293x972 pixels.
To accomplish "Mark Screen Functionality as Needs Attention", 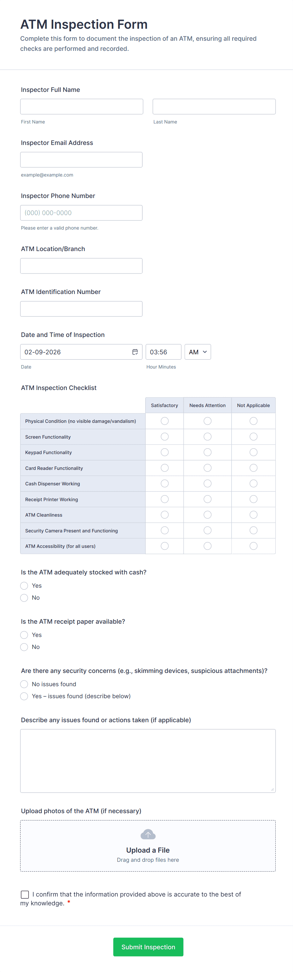I will (208, 436).
